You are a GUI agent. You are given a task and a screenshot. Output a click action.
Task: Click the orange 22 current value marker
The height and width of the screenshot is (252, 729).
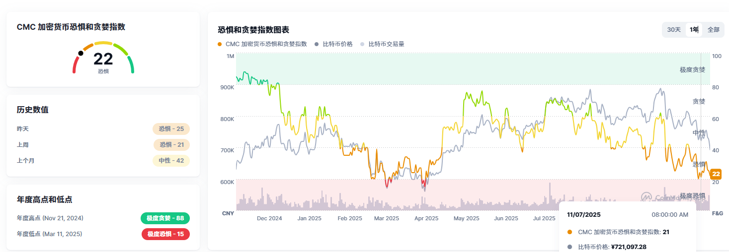pyautogui.click(x=716, y=174)
